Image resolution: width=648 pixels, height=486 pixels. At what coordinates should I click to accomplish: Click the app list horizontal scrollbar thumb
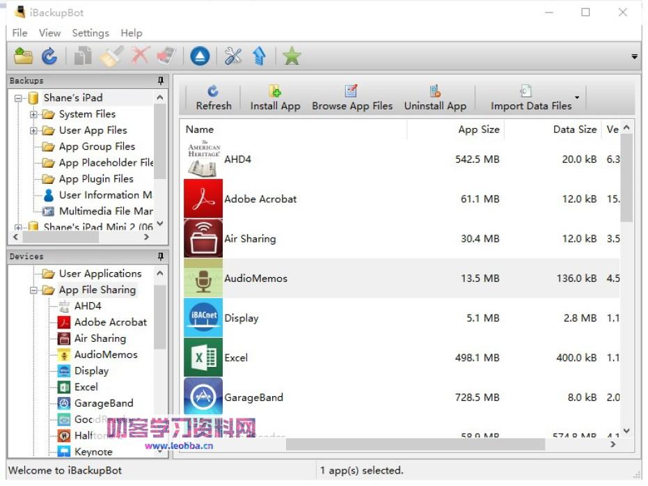[416, 444]
